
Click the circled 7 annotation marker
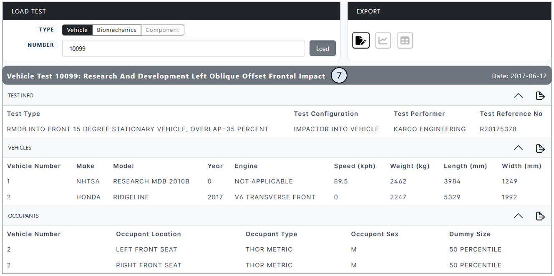(x=339, y=76)
